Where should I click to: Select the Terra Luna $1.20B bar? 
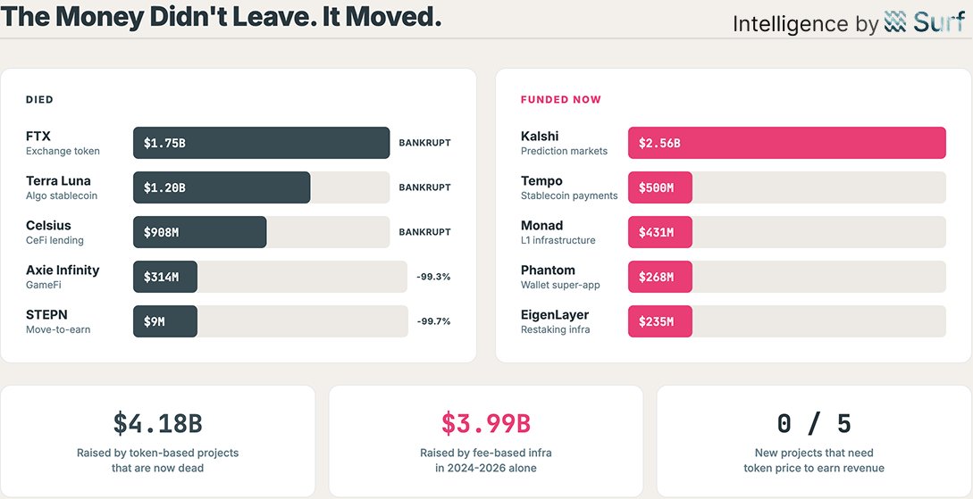click(x=222, y=187)
